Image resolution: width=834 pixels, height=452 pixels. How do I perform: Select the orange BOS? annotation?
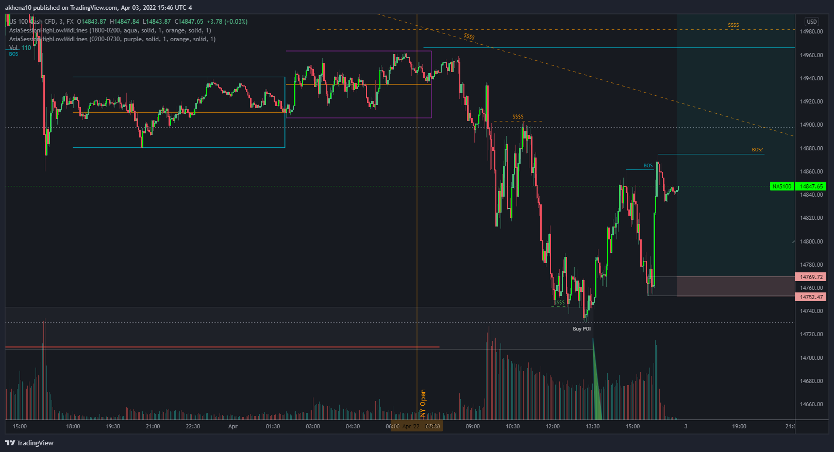[757, 150]
